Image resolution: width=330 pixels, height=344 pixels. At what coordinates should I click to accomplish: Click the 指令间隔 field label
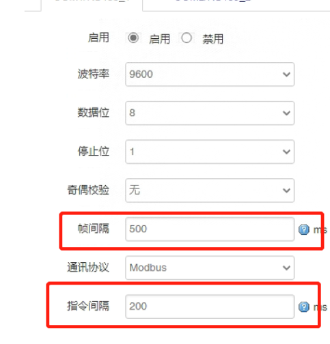pyautogui.click(x=88, y=306)
